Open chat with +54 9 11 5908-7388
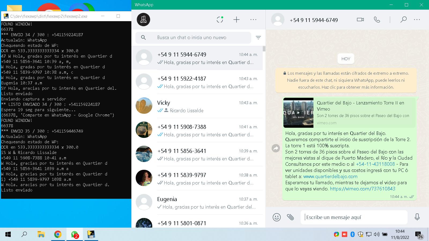The height and width of the screenshot is (241, 429). [x=197, y=130]
